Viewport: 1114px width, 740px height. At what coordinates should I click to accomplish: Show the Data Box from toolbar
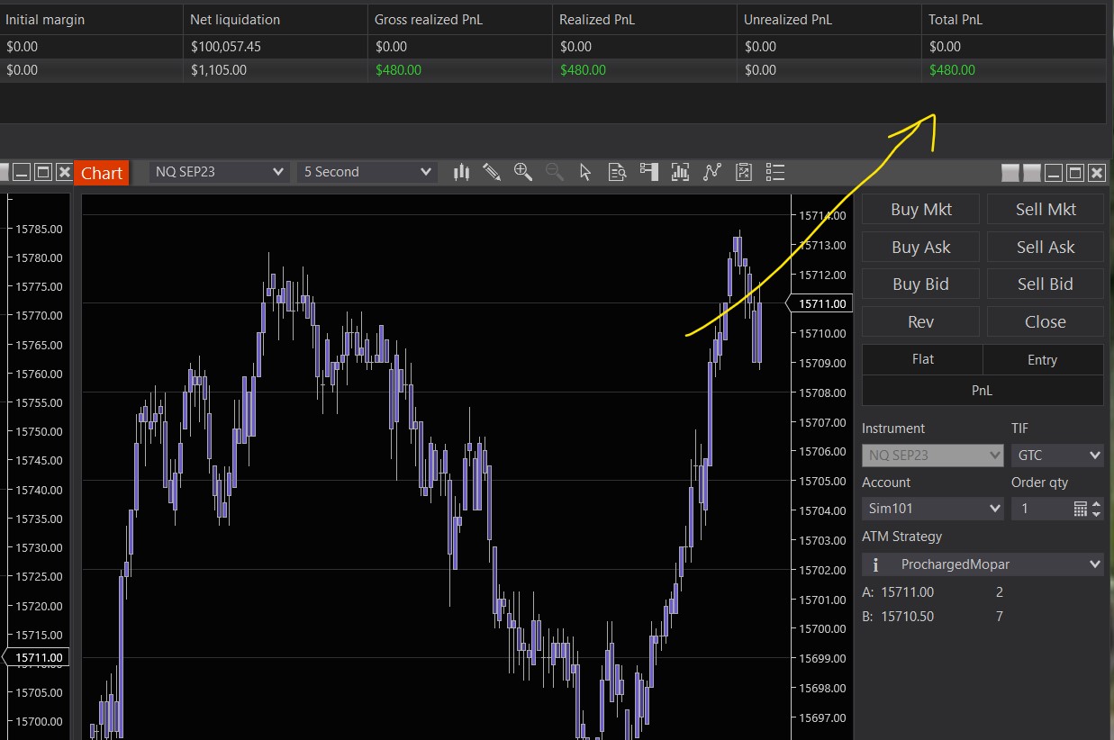tap(617, 172)
